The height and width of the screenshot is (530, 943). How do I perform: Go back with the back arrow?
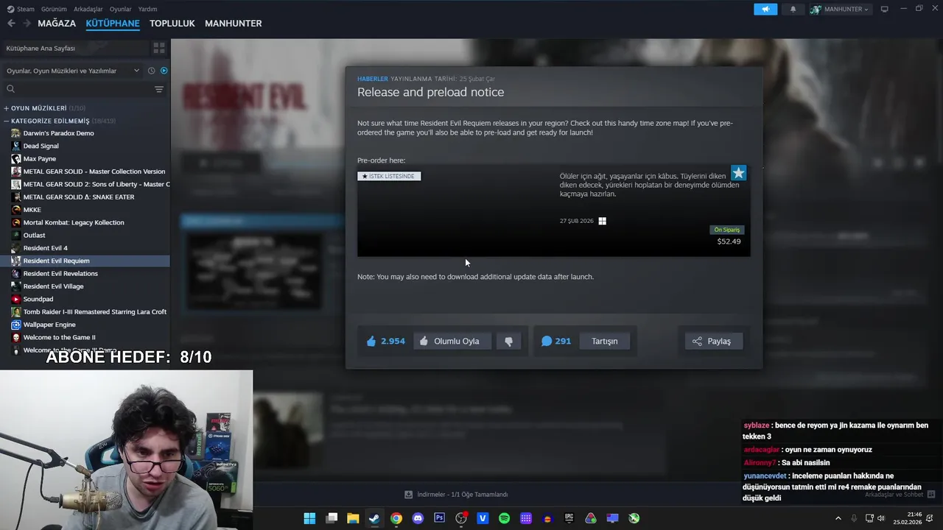[11, 24]
